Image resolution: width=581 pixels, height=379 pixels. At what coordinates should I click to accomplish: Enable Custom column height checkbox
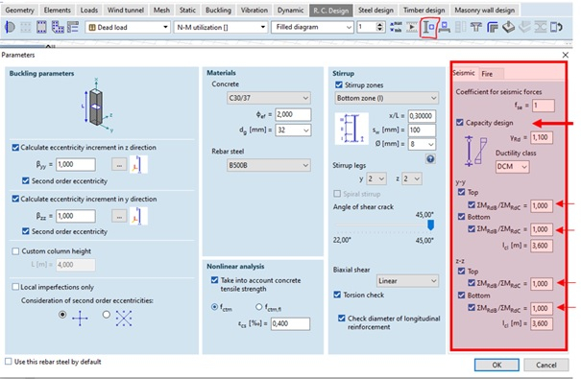15,251
